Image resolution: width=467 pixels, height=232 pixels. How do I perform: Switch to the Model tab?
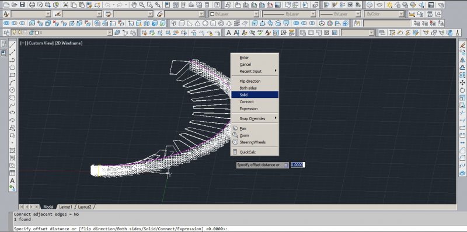pos(48,207)
